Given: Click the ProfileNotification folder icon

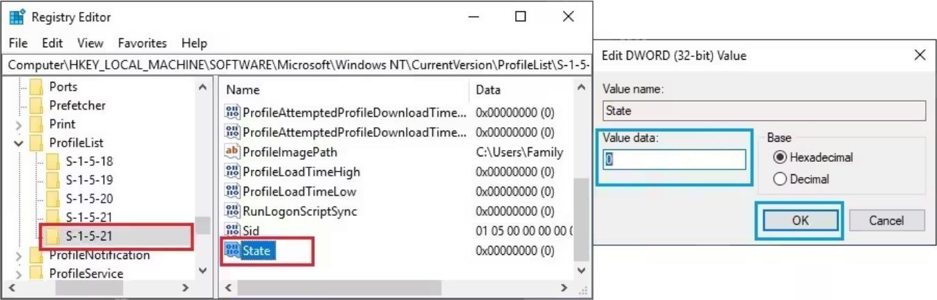Looking at the screenshot, I should coord(36,256).
